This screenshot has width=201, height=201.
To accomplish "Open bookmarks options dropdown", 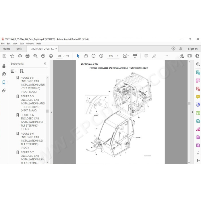I will [x=13, y=71].
